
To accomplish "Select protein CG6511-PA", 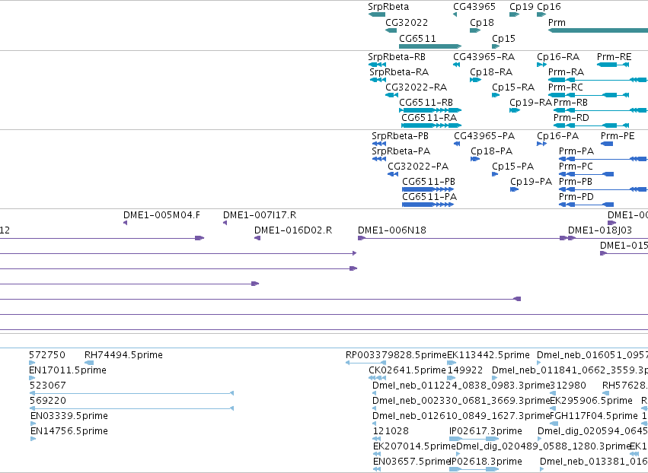I will (x=428, y=205).
